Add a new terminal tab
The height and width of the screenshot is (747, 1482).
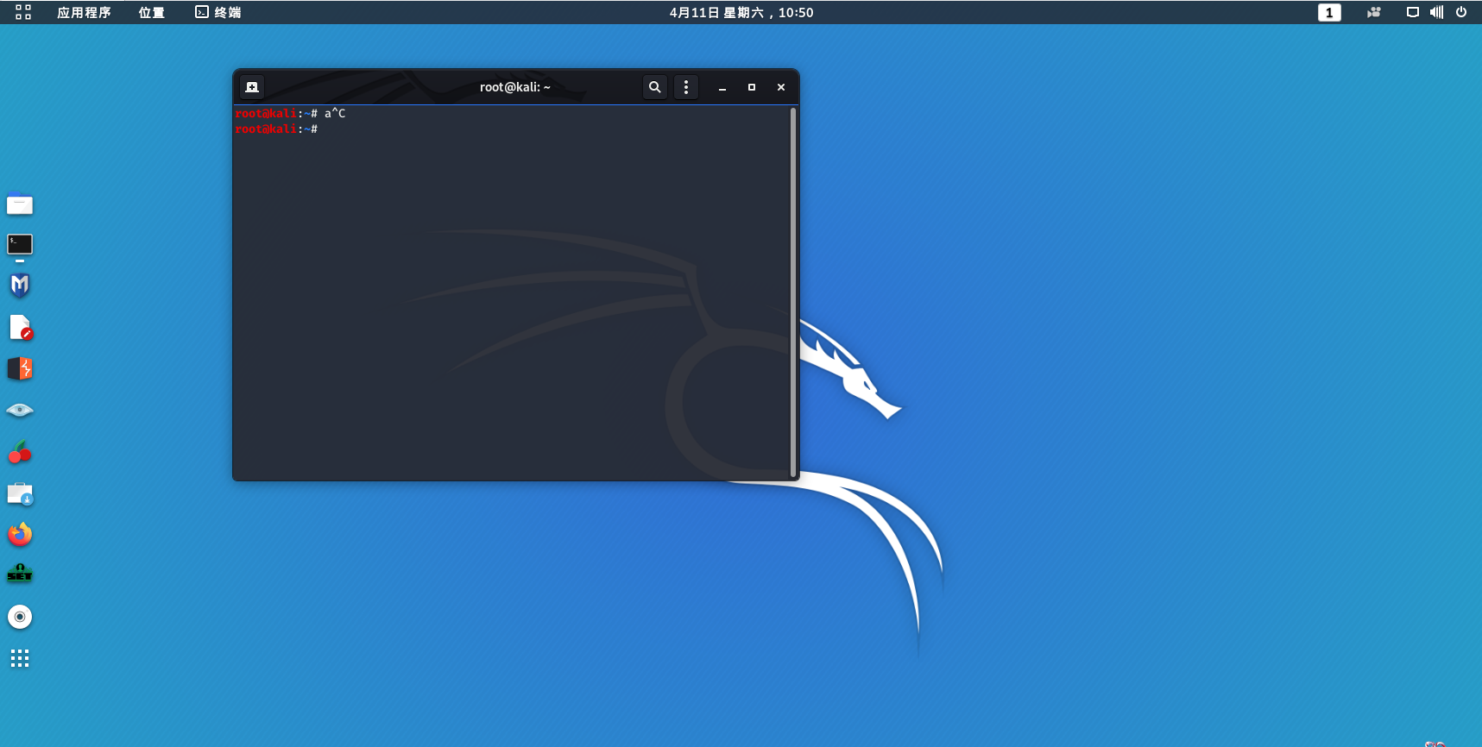pos(252,87)
